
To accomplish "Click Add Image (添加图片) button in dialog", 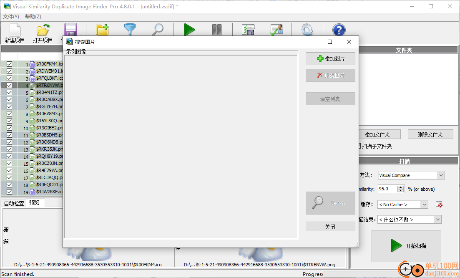I will click(x=330, y=58).
